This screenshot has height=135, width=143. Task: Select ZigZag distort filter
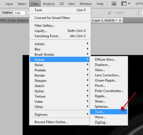[109, 122]
